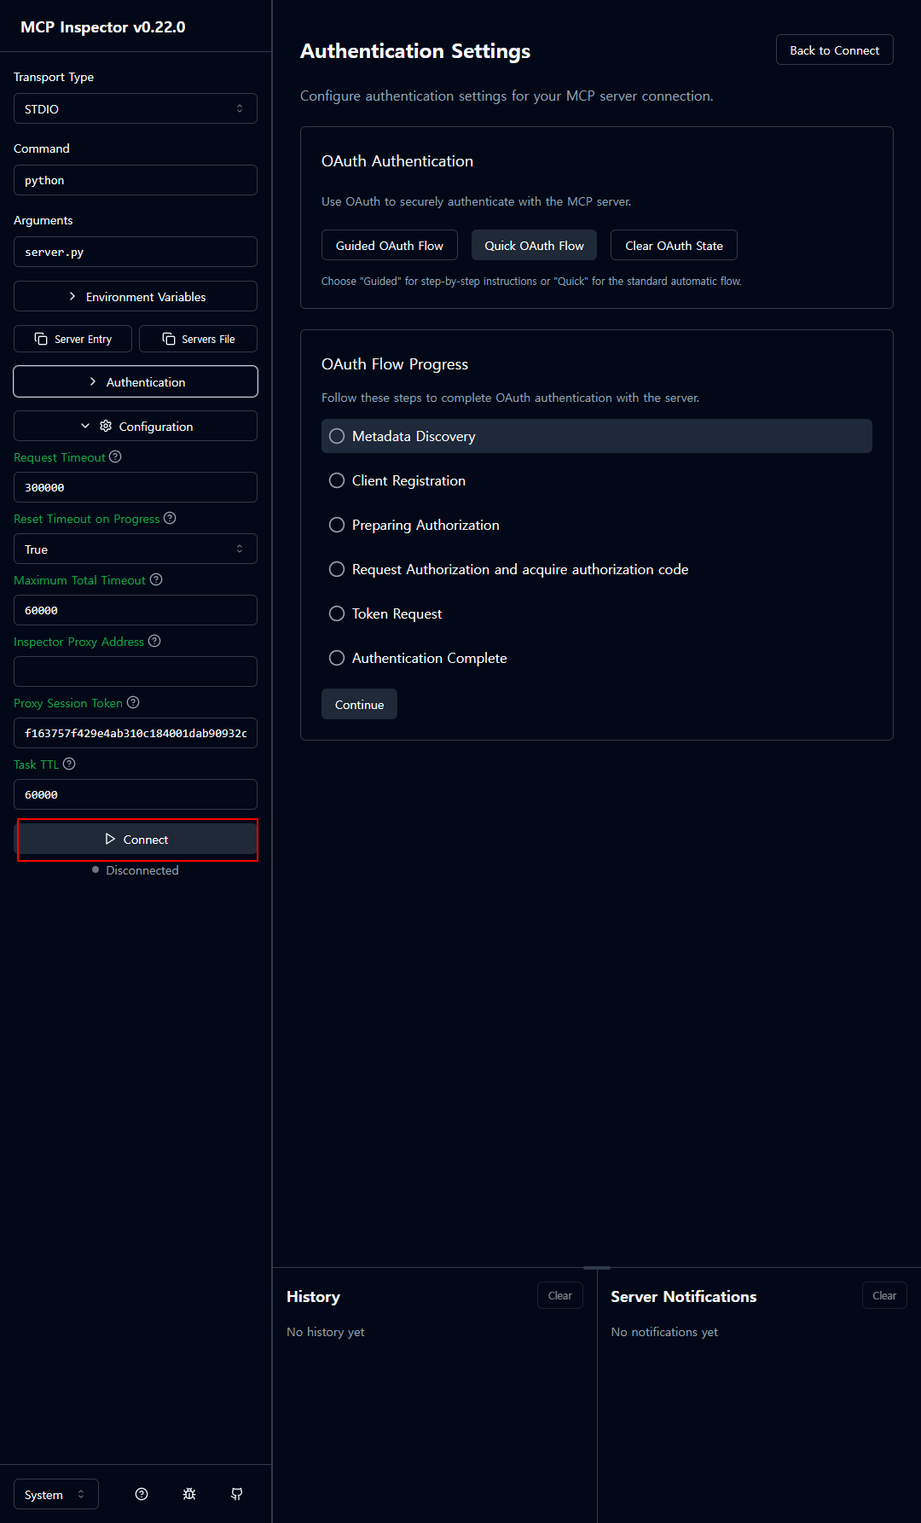Click the copy icon on Servers File
Screen dimensions: 921x1523
pyautogui.click(x=169, y=339)
